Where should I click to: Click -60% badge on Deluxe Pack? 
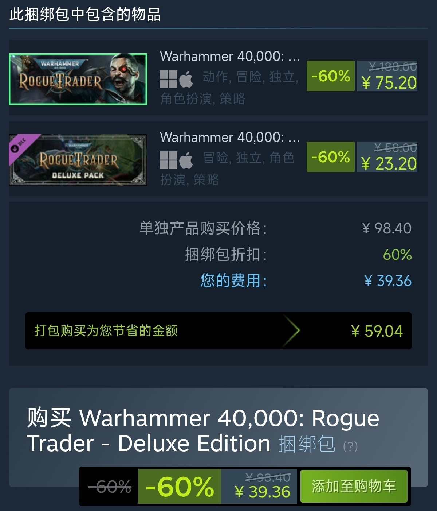click(x=331, y=157)
